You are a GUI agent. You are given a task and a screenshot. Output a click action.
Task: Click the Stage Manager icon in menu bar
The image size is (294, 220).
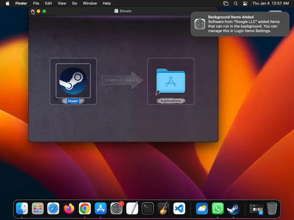(x=226, y=3)
